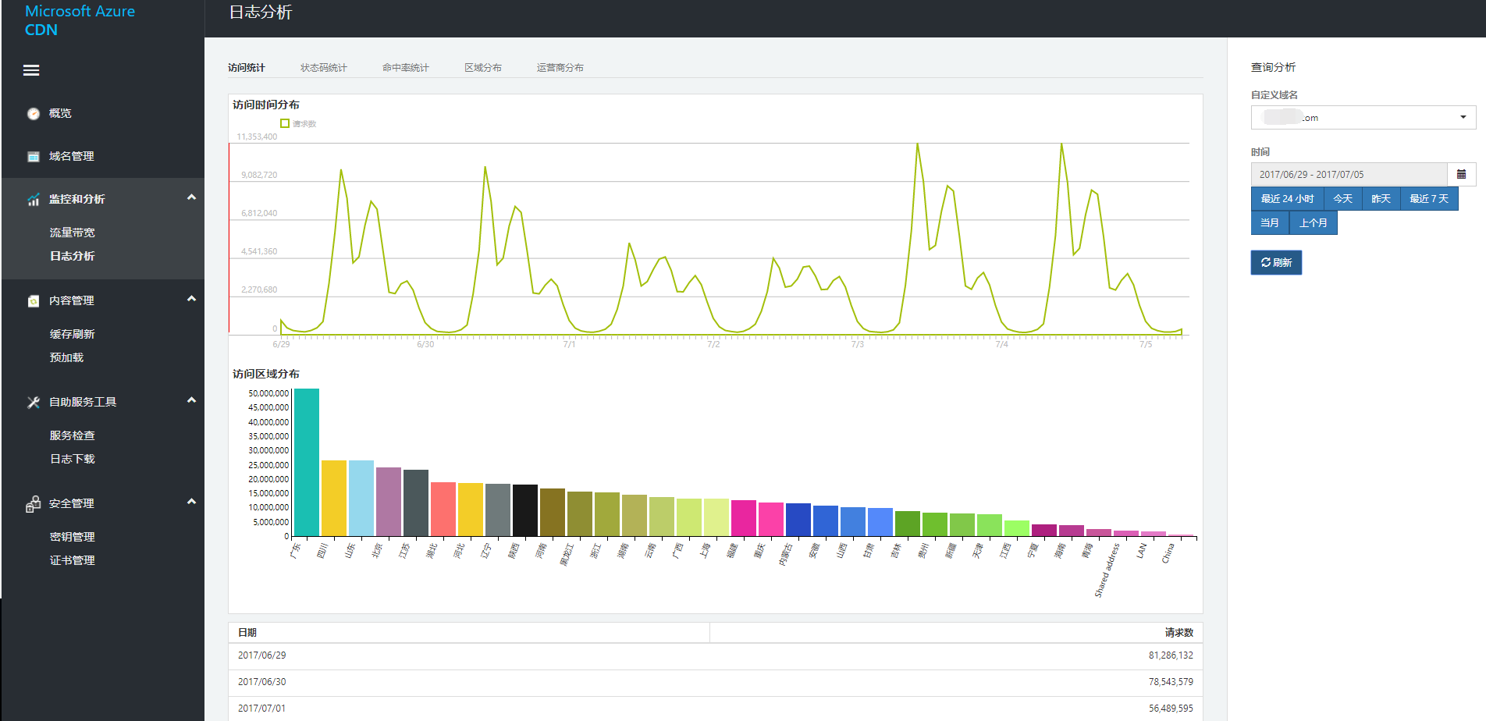1486x721 pixels.
Task: Collapse the 安全管理 section chevron
Action: [191, 502]
